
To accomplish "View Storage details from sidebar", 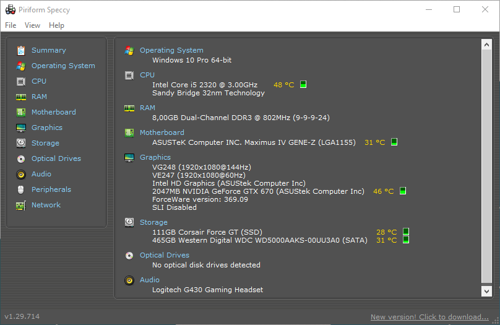I will [x=45, y=143].
